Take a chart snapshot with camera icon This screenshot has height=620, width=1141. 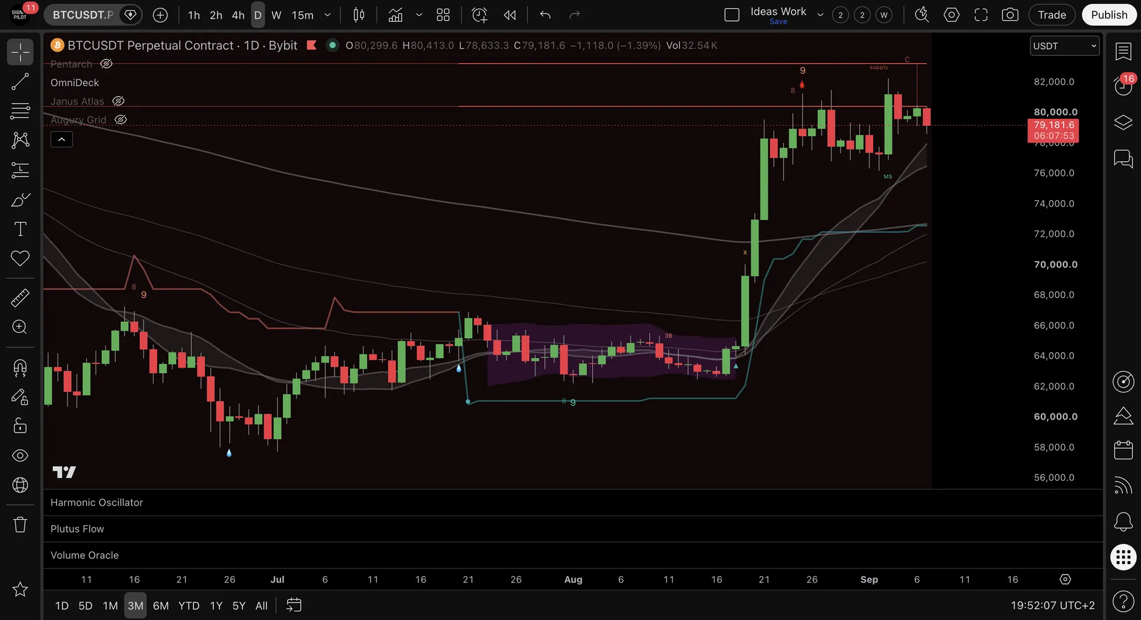pyautogui.click(x=1010, y=15)
